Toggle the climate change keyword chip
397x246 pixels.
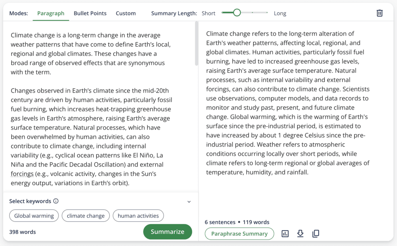click(x=86, y=216)
